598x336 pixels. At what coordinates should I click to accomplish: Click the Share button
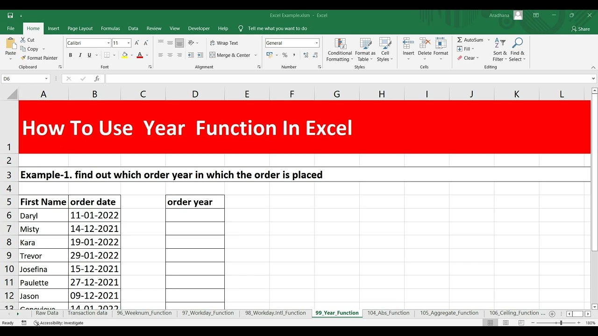[581, 28]
